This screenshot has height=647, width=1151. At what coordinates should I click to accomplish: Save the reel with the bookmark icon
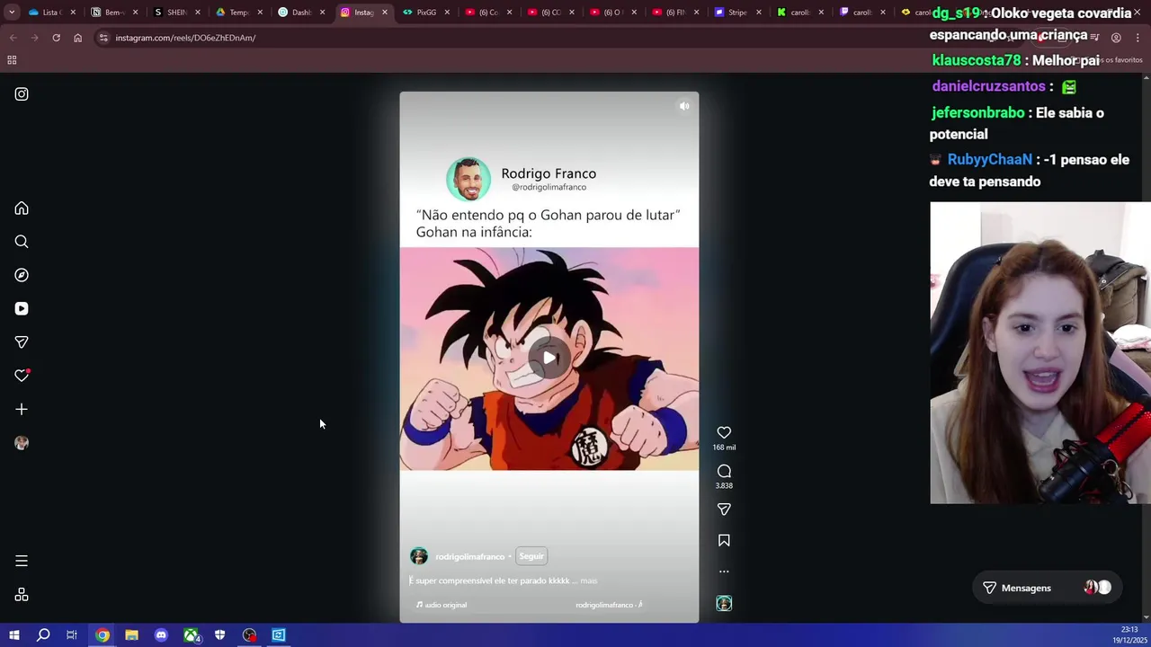pos(724,540)
